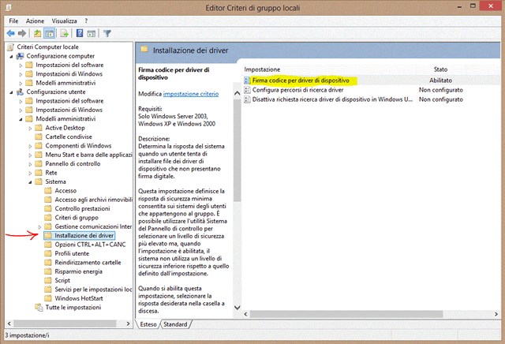Viewport: 505px width, 344px height.
Task: Collapse the Configurazione utente node
Action: (x=12, y=92)
